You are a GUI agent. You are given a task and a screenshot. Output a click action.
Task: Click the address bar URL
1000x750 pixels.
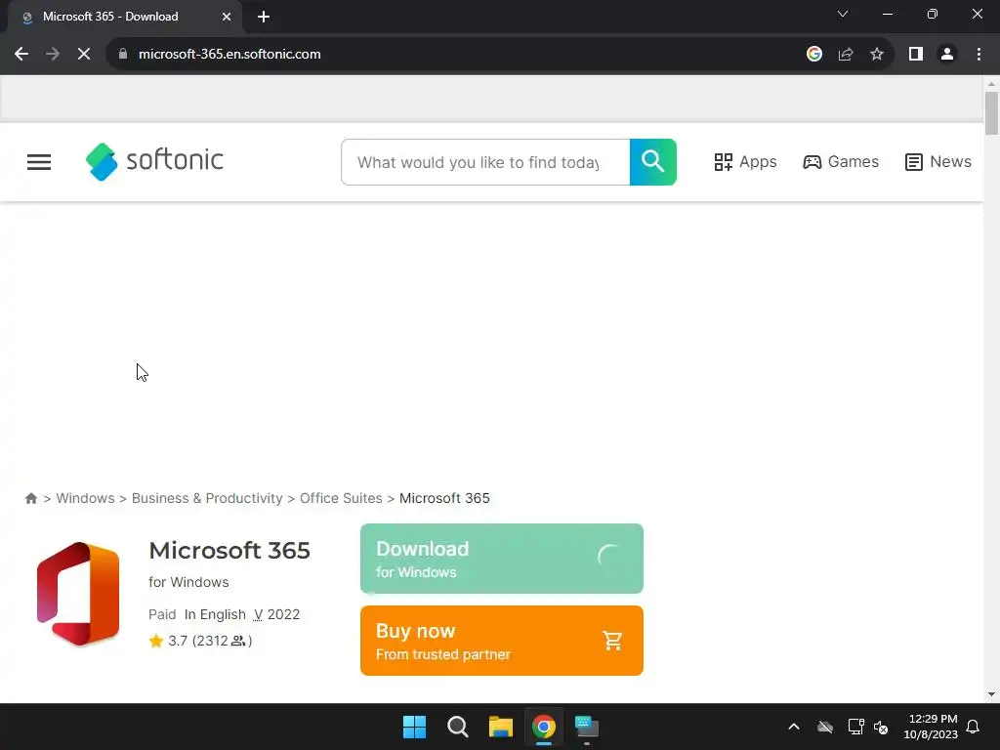[229, 55]
